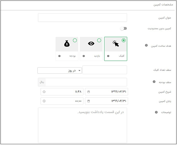Screen dimensions: 177x145
Task: Select the بازدید (view) goal radio button
Action: (x=99, y=40)
